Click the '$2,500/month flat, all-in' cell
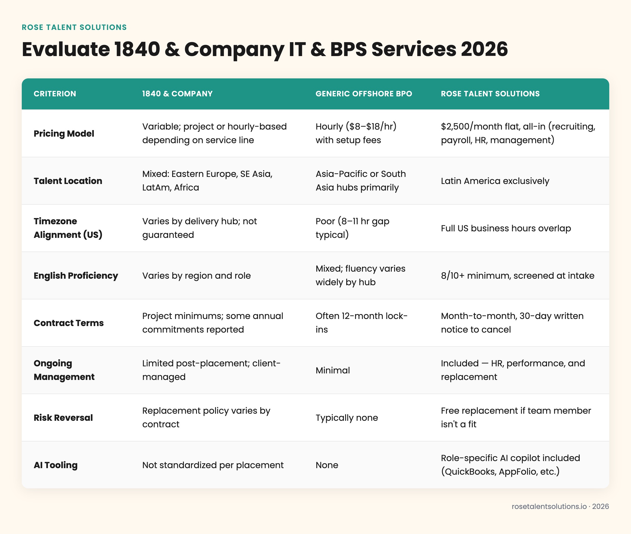 point(518,133)
